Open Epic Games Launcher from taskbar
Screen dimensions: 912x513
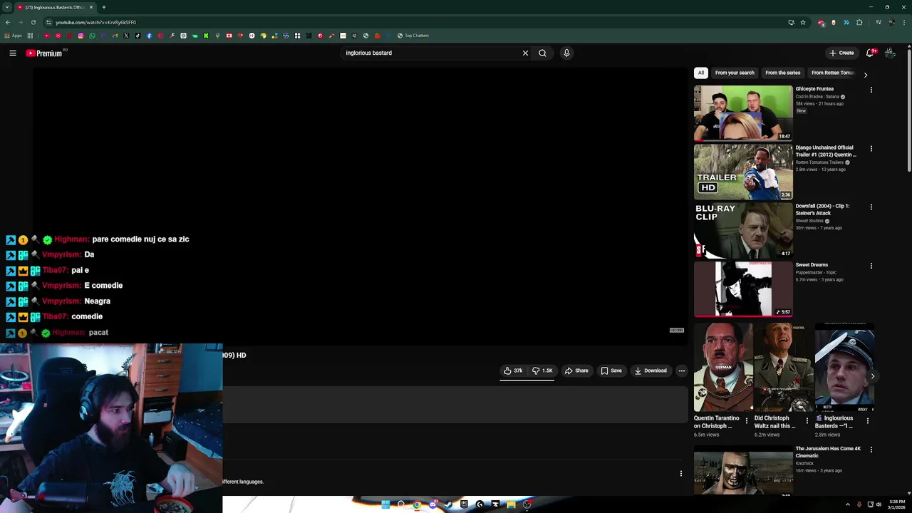point(464,504)
